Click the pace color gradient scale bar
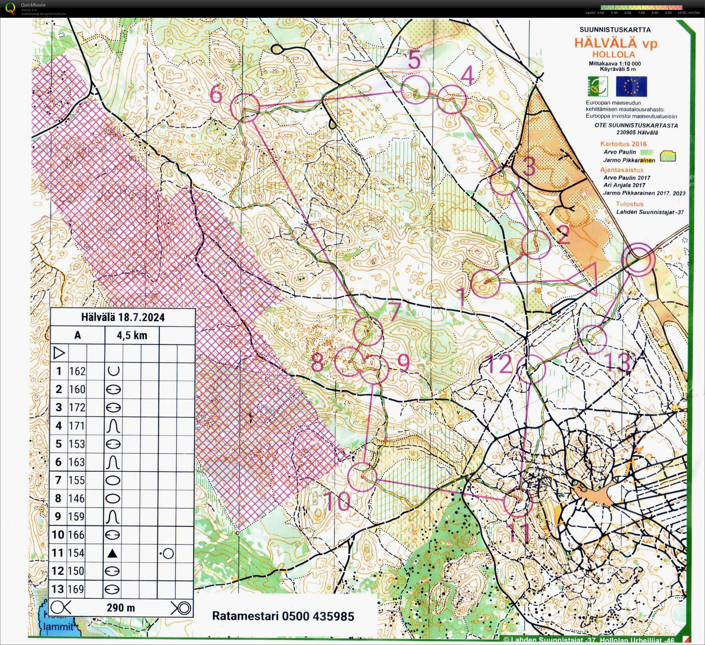705x645 pixels. pos(641,7)
